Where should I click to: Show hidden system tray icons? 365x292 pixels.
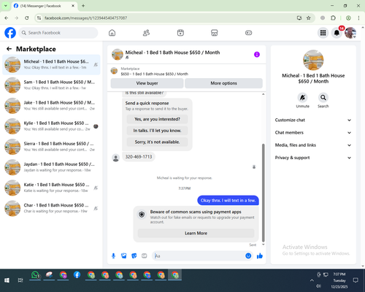[x=312, y=280]
